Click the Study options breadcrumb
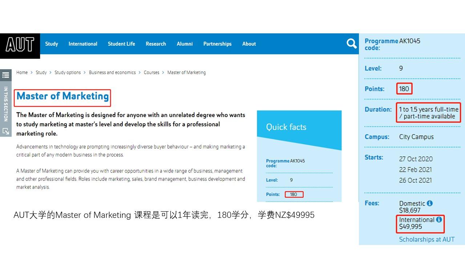The image size is (465, 261). (68, 72)
